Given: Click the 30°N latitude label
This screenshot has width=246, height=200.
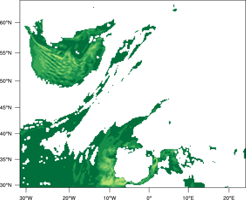Looking at the screenshot, I should coord(6,185).
